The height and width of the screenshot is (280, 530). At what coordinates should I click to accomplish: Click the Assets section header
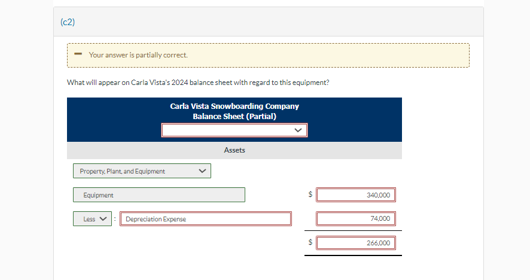click(234, 150)
